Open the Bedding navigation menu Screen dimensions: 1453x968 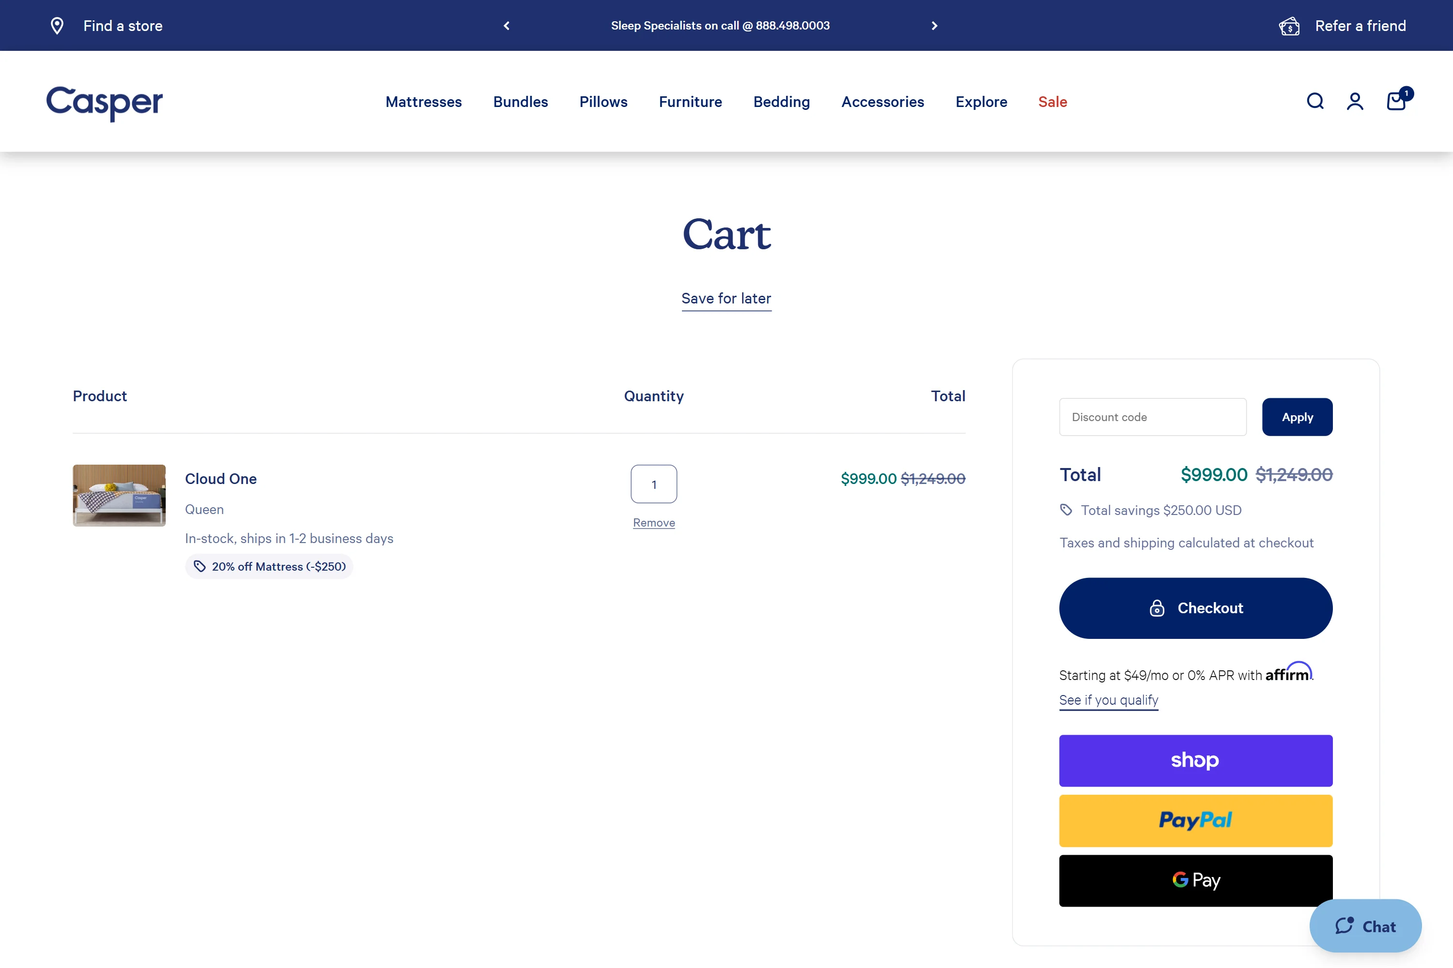(x=782, y=102)
